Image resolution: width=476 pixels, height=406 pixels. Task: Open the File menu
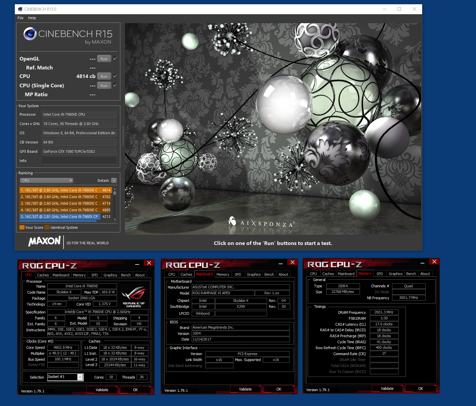coord(20,18)
